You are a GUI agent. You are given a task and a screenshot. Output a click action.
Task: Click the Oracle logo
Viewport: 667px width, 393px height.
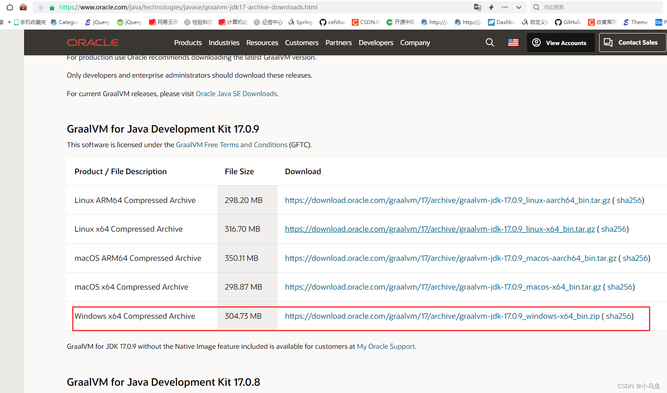[x=93, y=42]
